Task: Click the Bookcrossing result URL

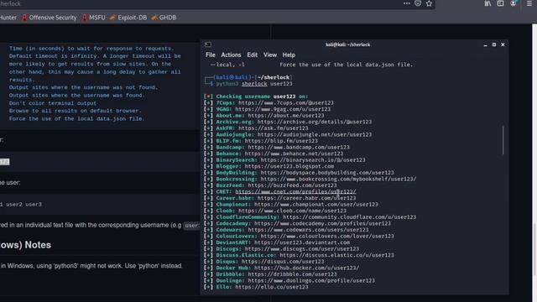Action: [338, 179]
